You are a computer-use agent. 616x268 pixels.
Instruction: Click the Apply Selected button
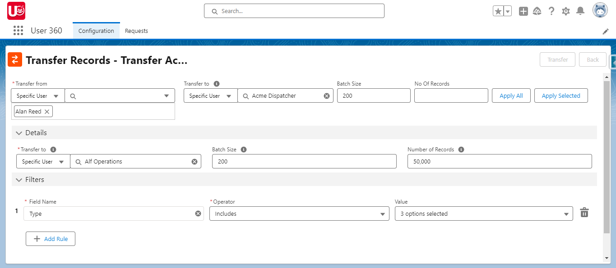(x=561, y=96)
